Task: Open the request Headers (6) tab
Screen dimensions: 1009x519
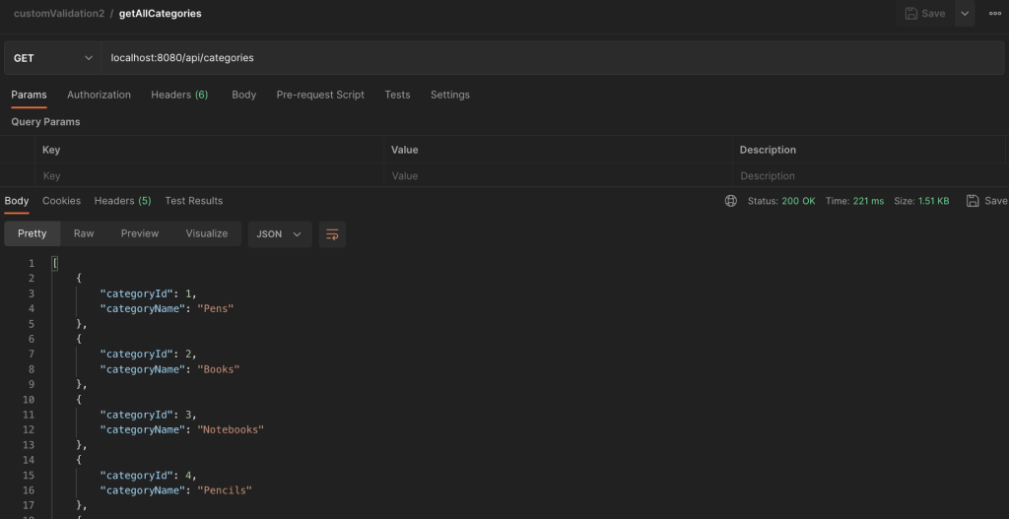Action: click(x=179, y=95)
